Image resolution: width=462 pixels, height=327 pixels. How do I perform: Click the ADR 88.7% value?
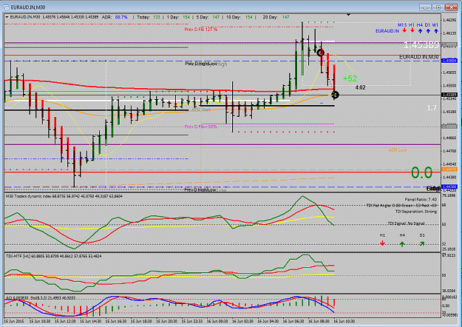pos(121,17)
